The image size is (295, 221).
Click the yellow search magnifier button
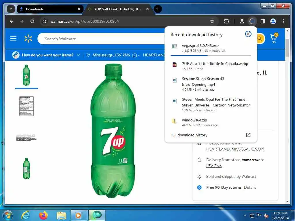[x=260, y=39]
